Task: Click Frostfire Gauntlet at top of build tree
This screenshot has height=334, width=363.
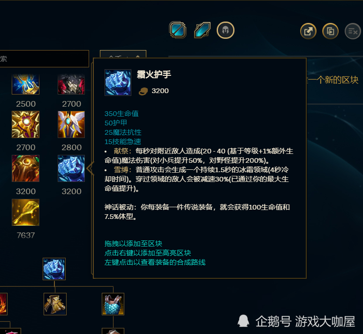Action: pyautogui.click(x=54, y=269)
